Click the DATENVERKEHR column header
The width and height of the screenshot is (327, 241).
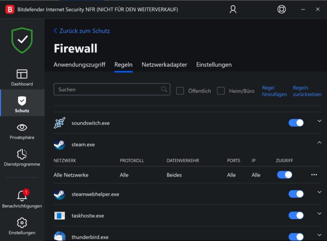183,161
